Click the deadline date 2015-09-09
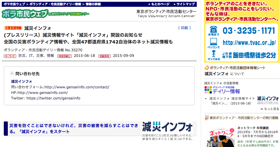This screenshot has height=147, width=280. click(124, 56)
